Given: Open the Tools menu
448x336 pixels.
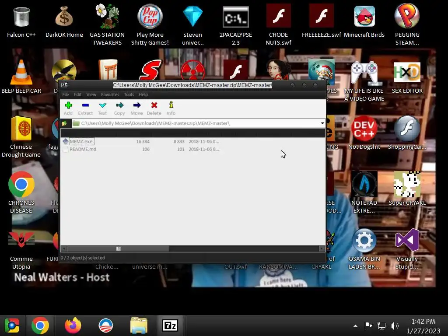Looking at the screenshot, I should [x=129, y=94].
